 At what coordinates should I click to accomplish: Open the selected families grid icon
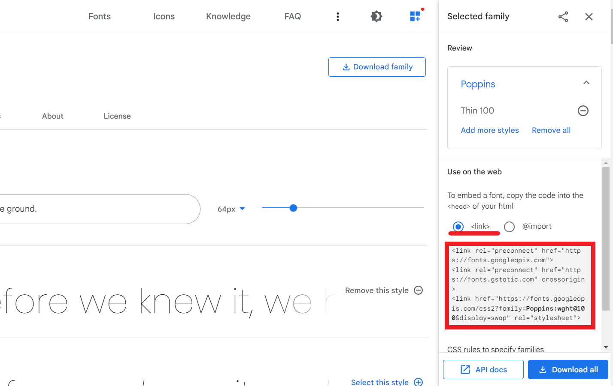coord(415,16)
